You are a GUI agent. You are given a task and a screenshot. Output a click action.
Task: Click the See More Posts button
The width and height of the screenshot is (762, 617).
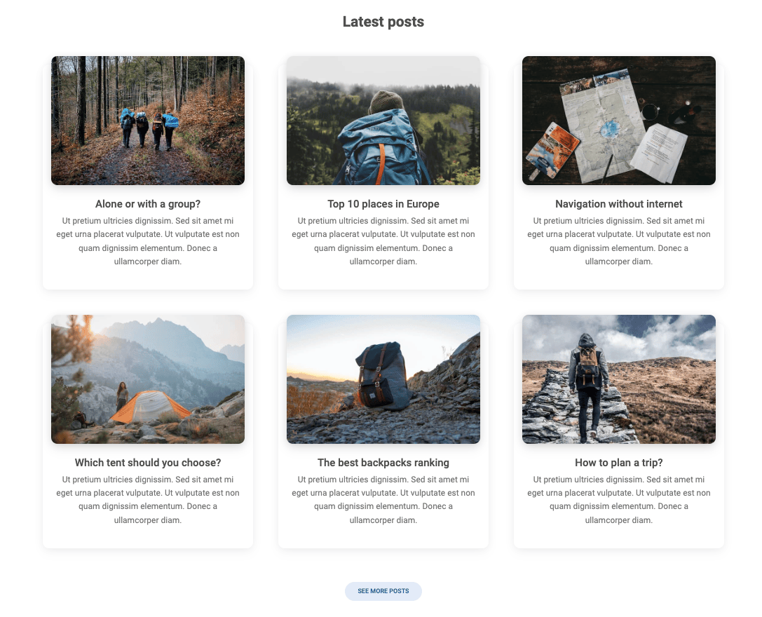tap(383, 591)
